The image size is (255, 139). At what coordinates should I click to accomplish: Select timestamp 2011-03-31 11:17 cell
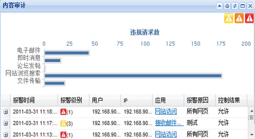(x=35, y=123)
